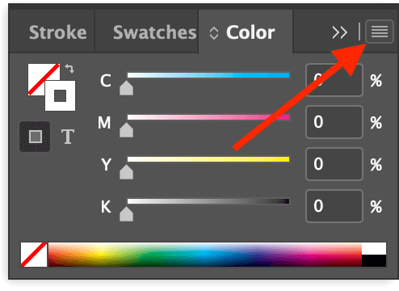Toggle Color panel size up-down arrows
Viewport: 399px width, 291px height.
214,33
